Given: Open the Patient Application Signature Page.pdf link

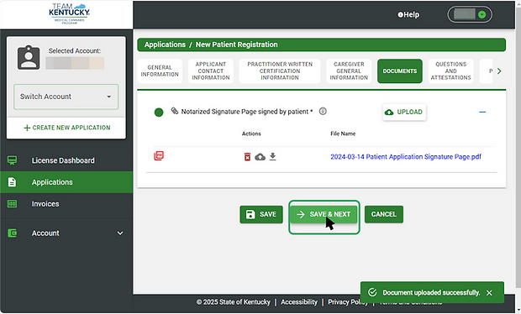Looking at the screenshot, I should coord(406,157).
